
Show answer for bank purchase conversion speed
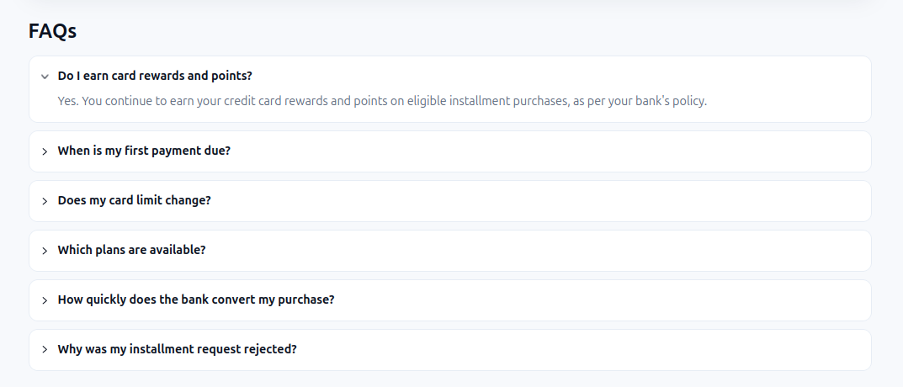(195, 300)
